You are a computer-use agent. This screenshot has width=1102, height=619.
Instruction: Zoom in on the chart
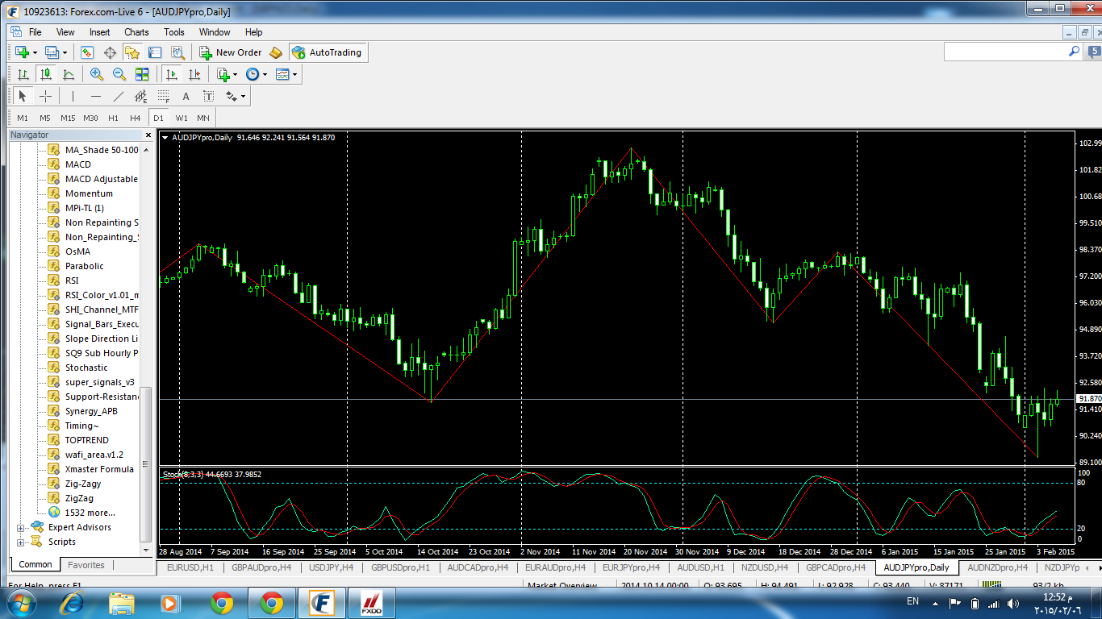(97, 74)
